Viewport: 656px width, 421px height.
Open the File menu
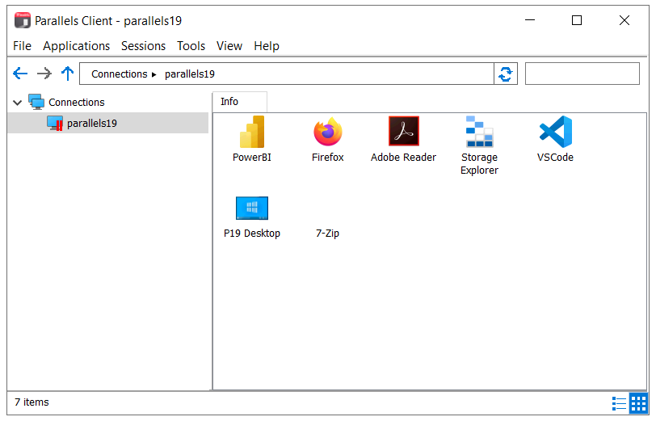tap(22, 45)
